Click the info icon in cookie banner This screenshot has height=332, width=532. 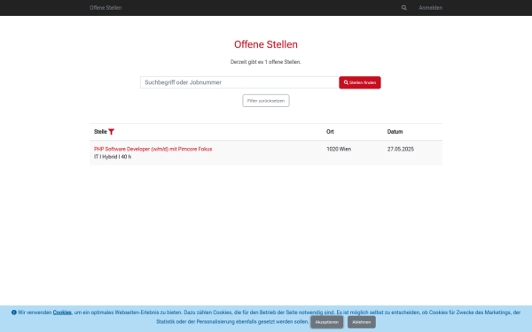click(x=14, y=313)
